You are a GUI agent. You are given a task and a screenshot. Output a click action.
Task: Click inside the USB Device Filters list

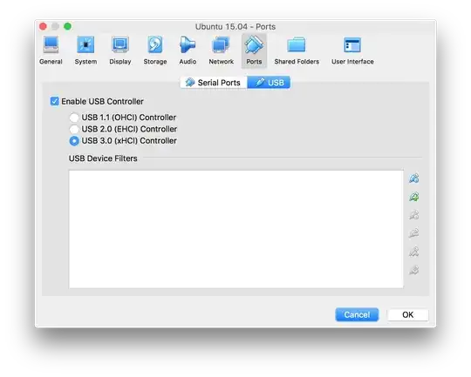pyautogui.click(x=236, y=229)
